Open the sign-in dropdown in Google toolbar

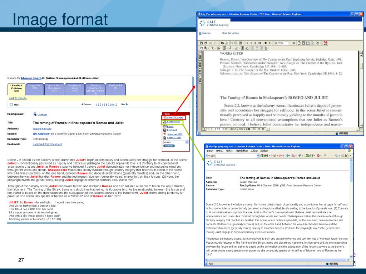click(x=350, y=156)
